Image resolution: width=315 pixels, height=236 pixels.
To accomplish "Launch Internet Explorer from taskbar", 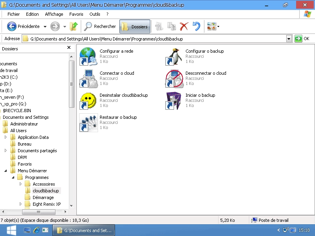I will 36,230.
